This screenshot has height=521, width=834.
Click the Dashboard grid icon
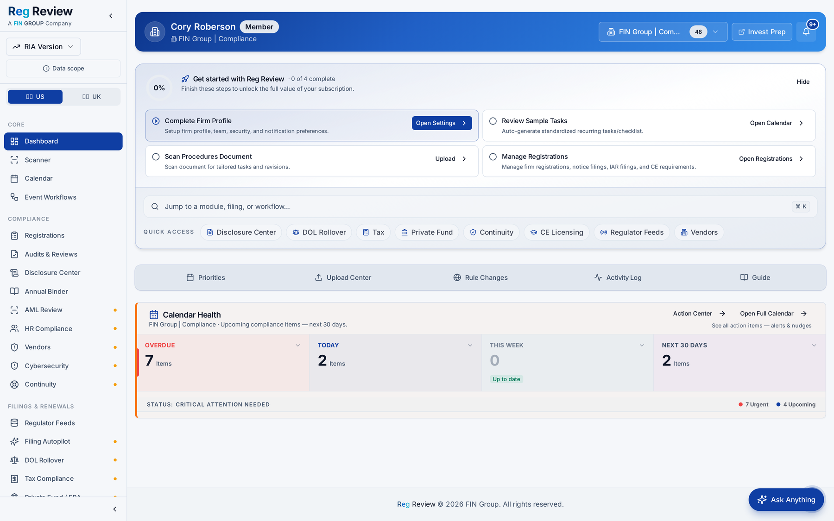click(x=14, y=141)
